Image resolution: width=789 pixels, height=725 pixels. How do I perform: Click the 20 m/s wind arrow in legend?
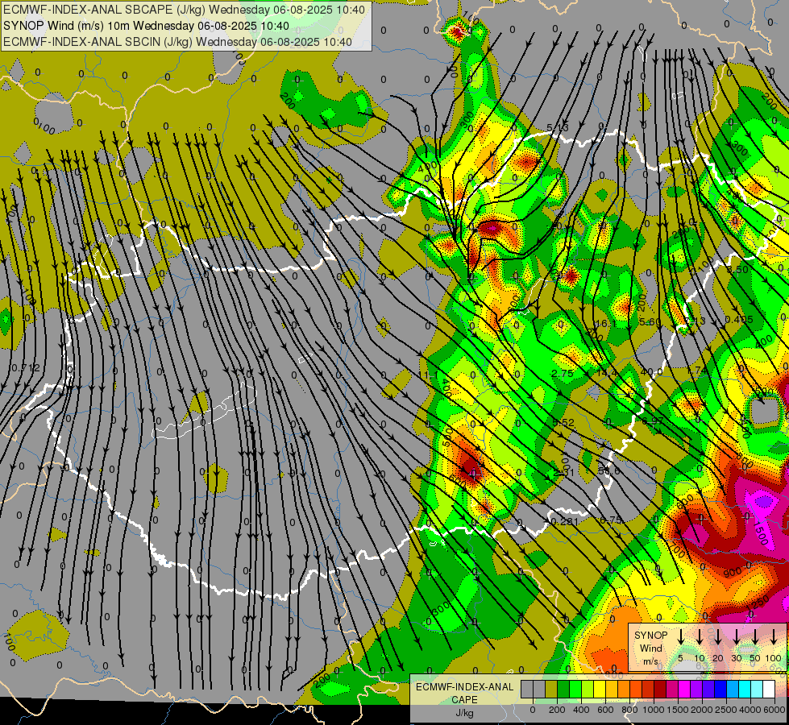717,636
